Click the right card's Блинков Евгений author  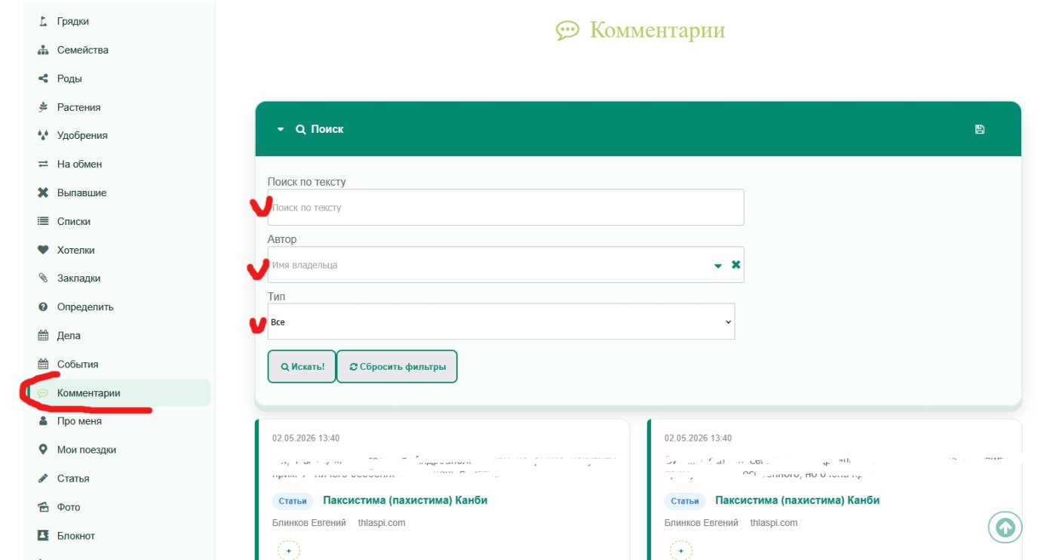click(701, 523)
